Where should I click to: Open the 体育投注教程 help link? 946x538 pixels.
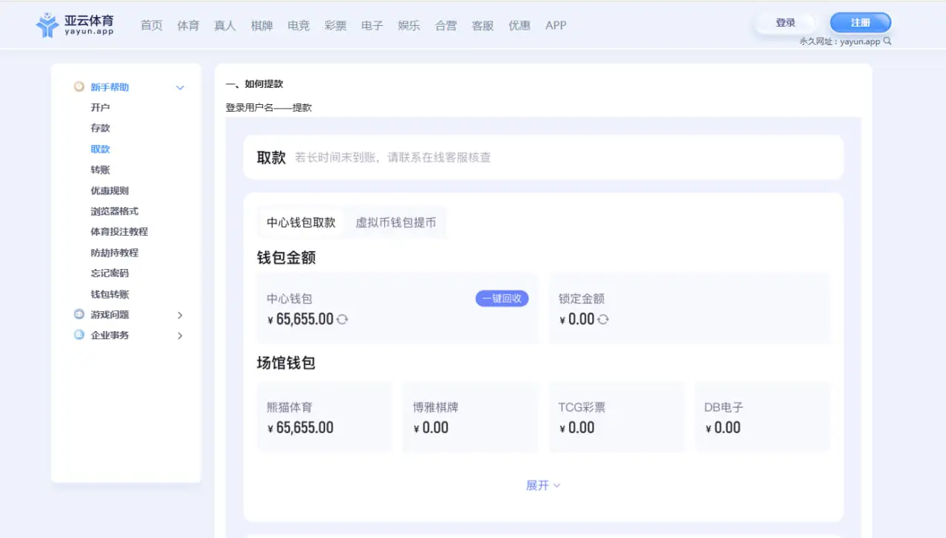(119, 232)
